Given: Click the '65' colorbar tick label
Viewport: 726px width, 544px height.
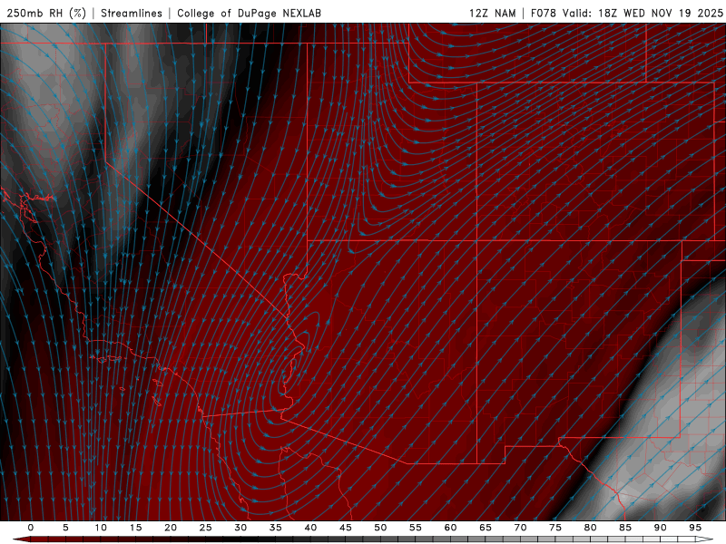Looking at the screenshot, I should [486, 528].
